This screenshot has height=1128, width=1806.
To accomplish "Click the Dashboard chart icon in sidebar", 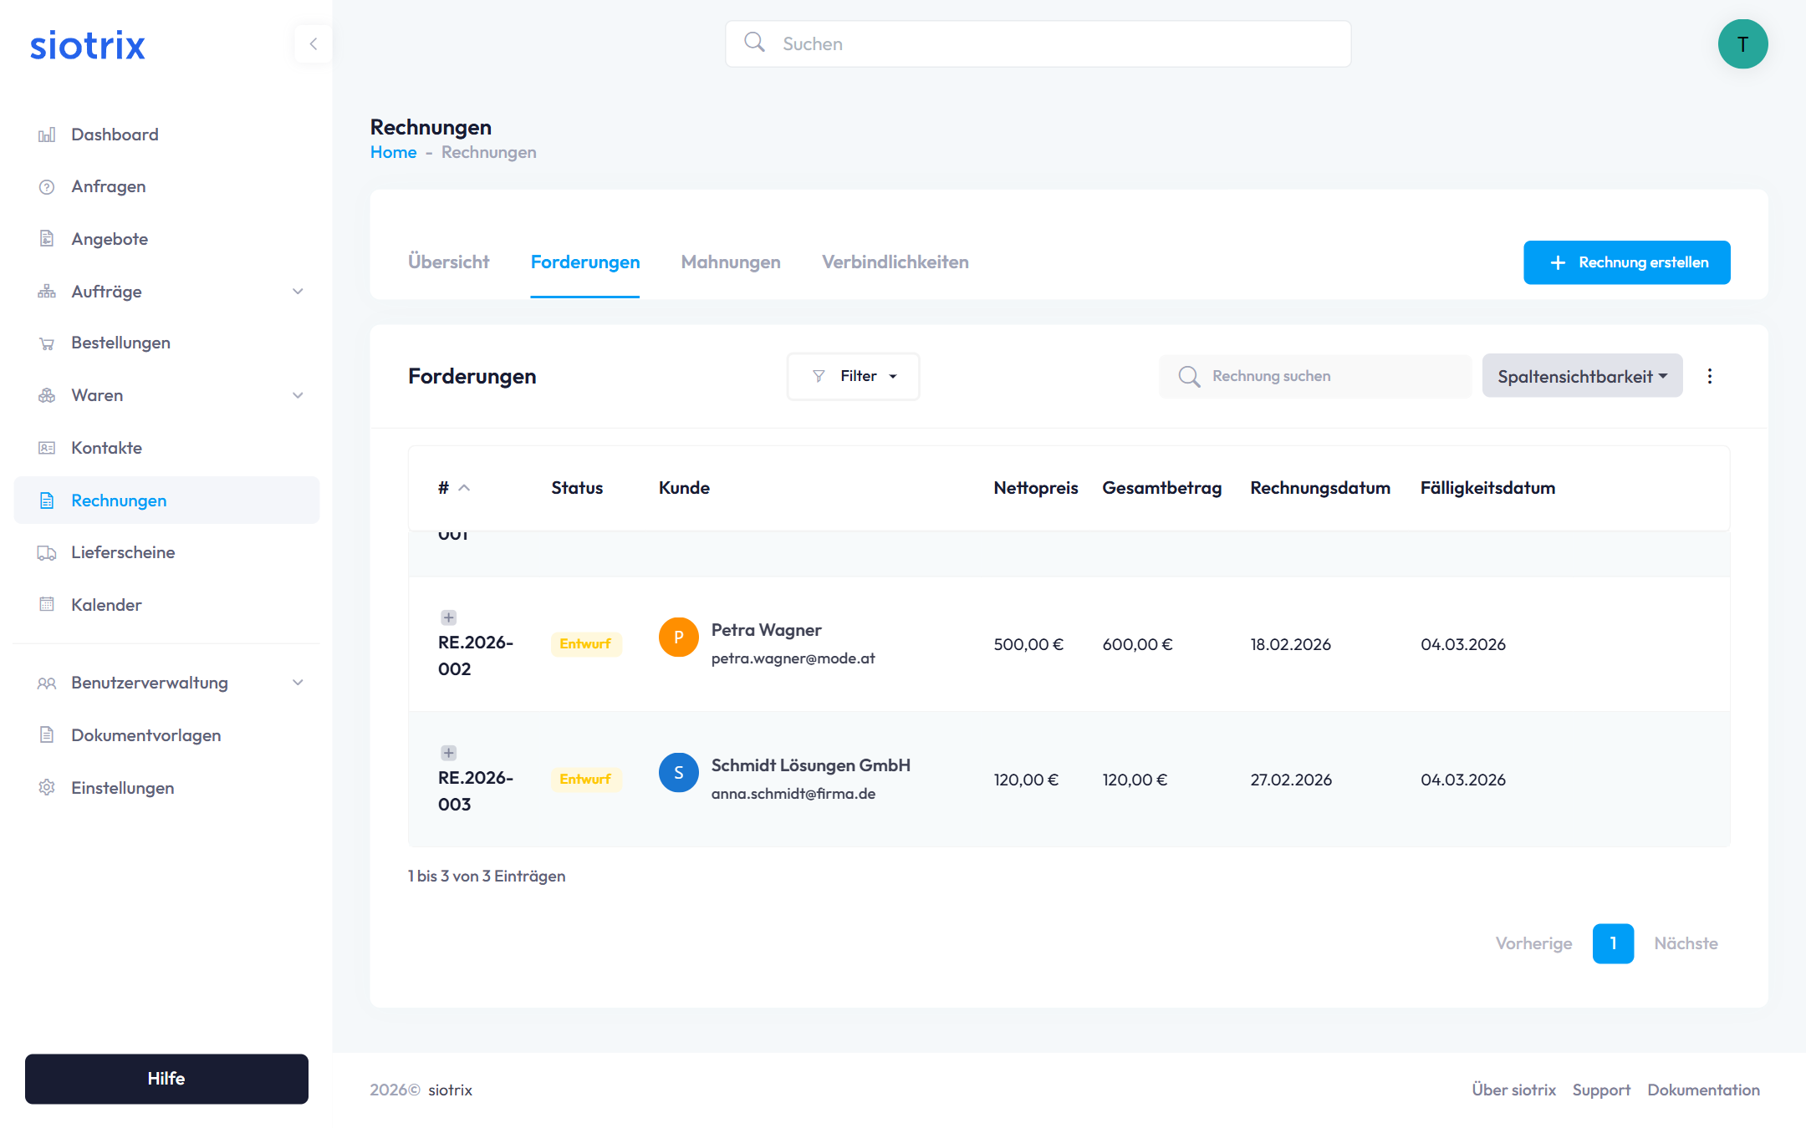I will (47, 135).
